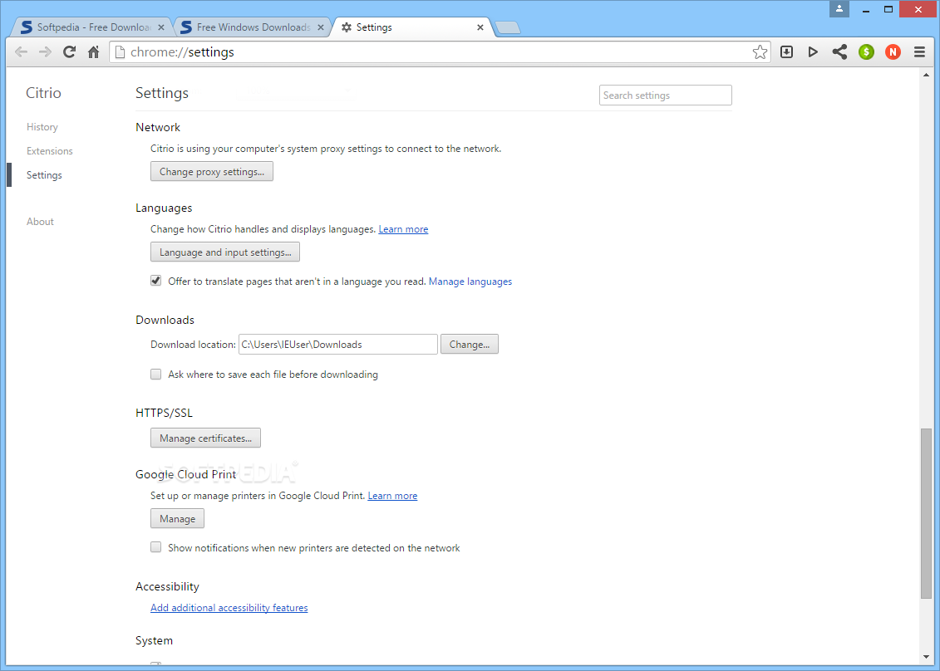Select Settings in the sidebar
Screen dimensions: 940x671
pos(44,175)
